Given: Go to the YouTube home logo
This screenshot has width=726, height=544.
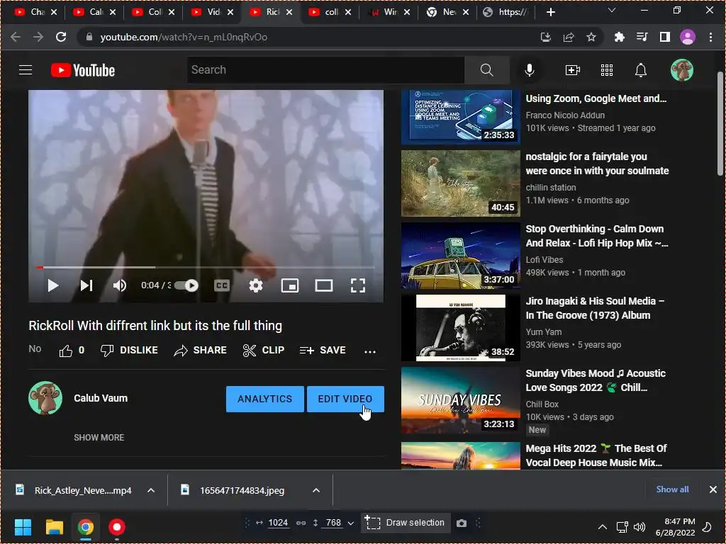Looking at the screenshot, I should click(x=83, y=70).
